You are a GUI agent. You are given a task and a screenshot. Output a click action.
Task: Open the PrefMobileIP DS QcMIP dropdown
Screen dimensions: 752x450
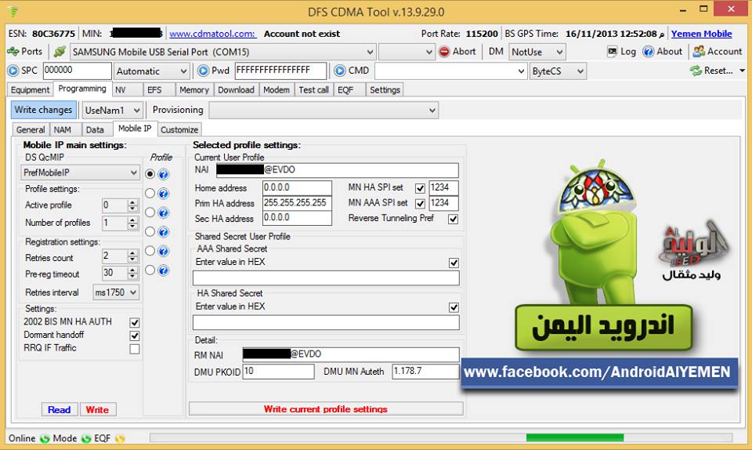click(x=80, y=172)
